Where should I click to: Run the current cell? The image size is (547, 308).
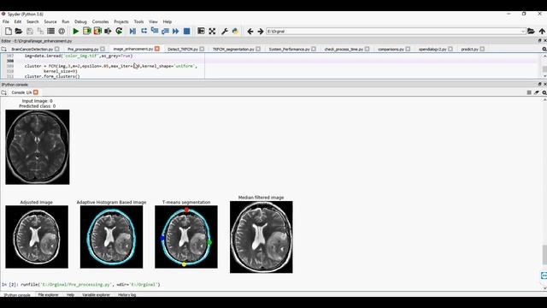86,31
